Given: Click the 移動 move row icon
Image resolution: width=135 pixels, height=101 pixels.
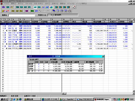Looking at the screenshot, I should (x=21, y=7).
